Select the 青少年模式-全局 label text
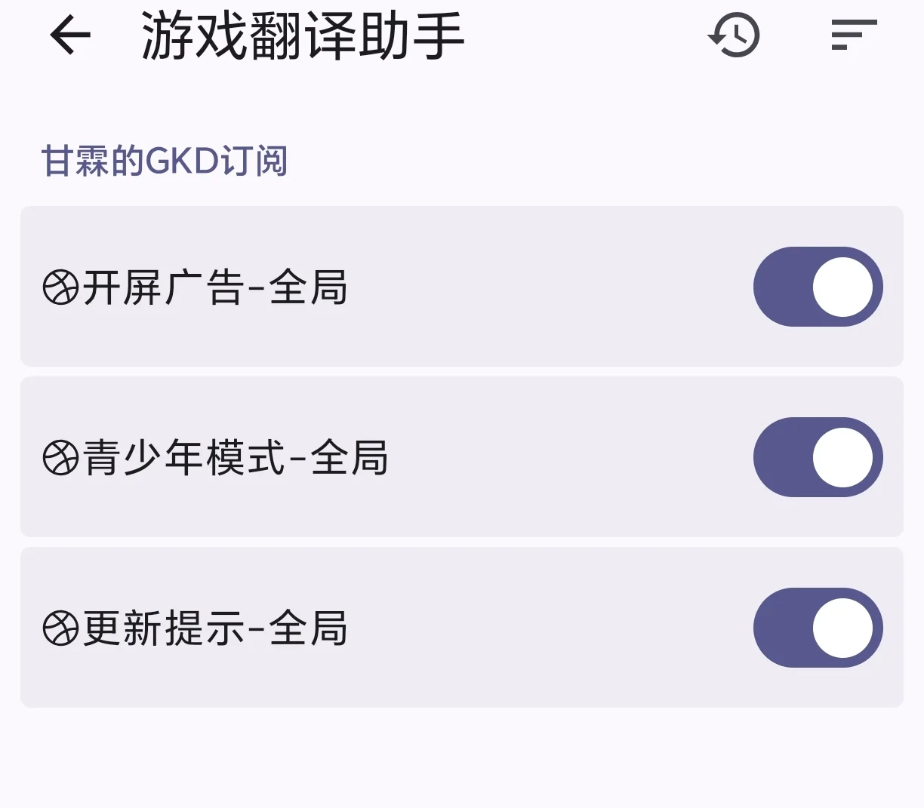This screenshot has width=924, height=808. pyautogui.click(x=236, y=458)
